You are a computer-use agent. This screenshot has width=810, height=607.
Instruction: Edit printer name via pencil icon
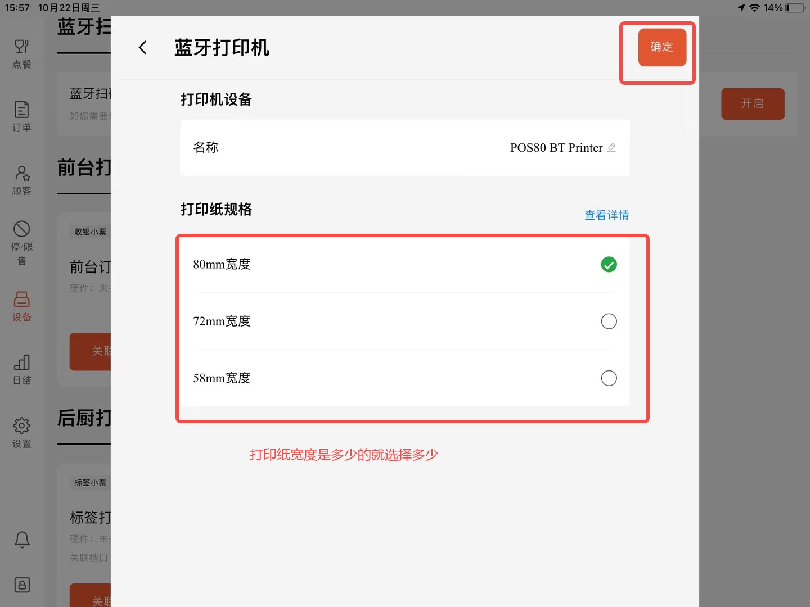611,147
